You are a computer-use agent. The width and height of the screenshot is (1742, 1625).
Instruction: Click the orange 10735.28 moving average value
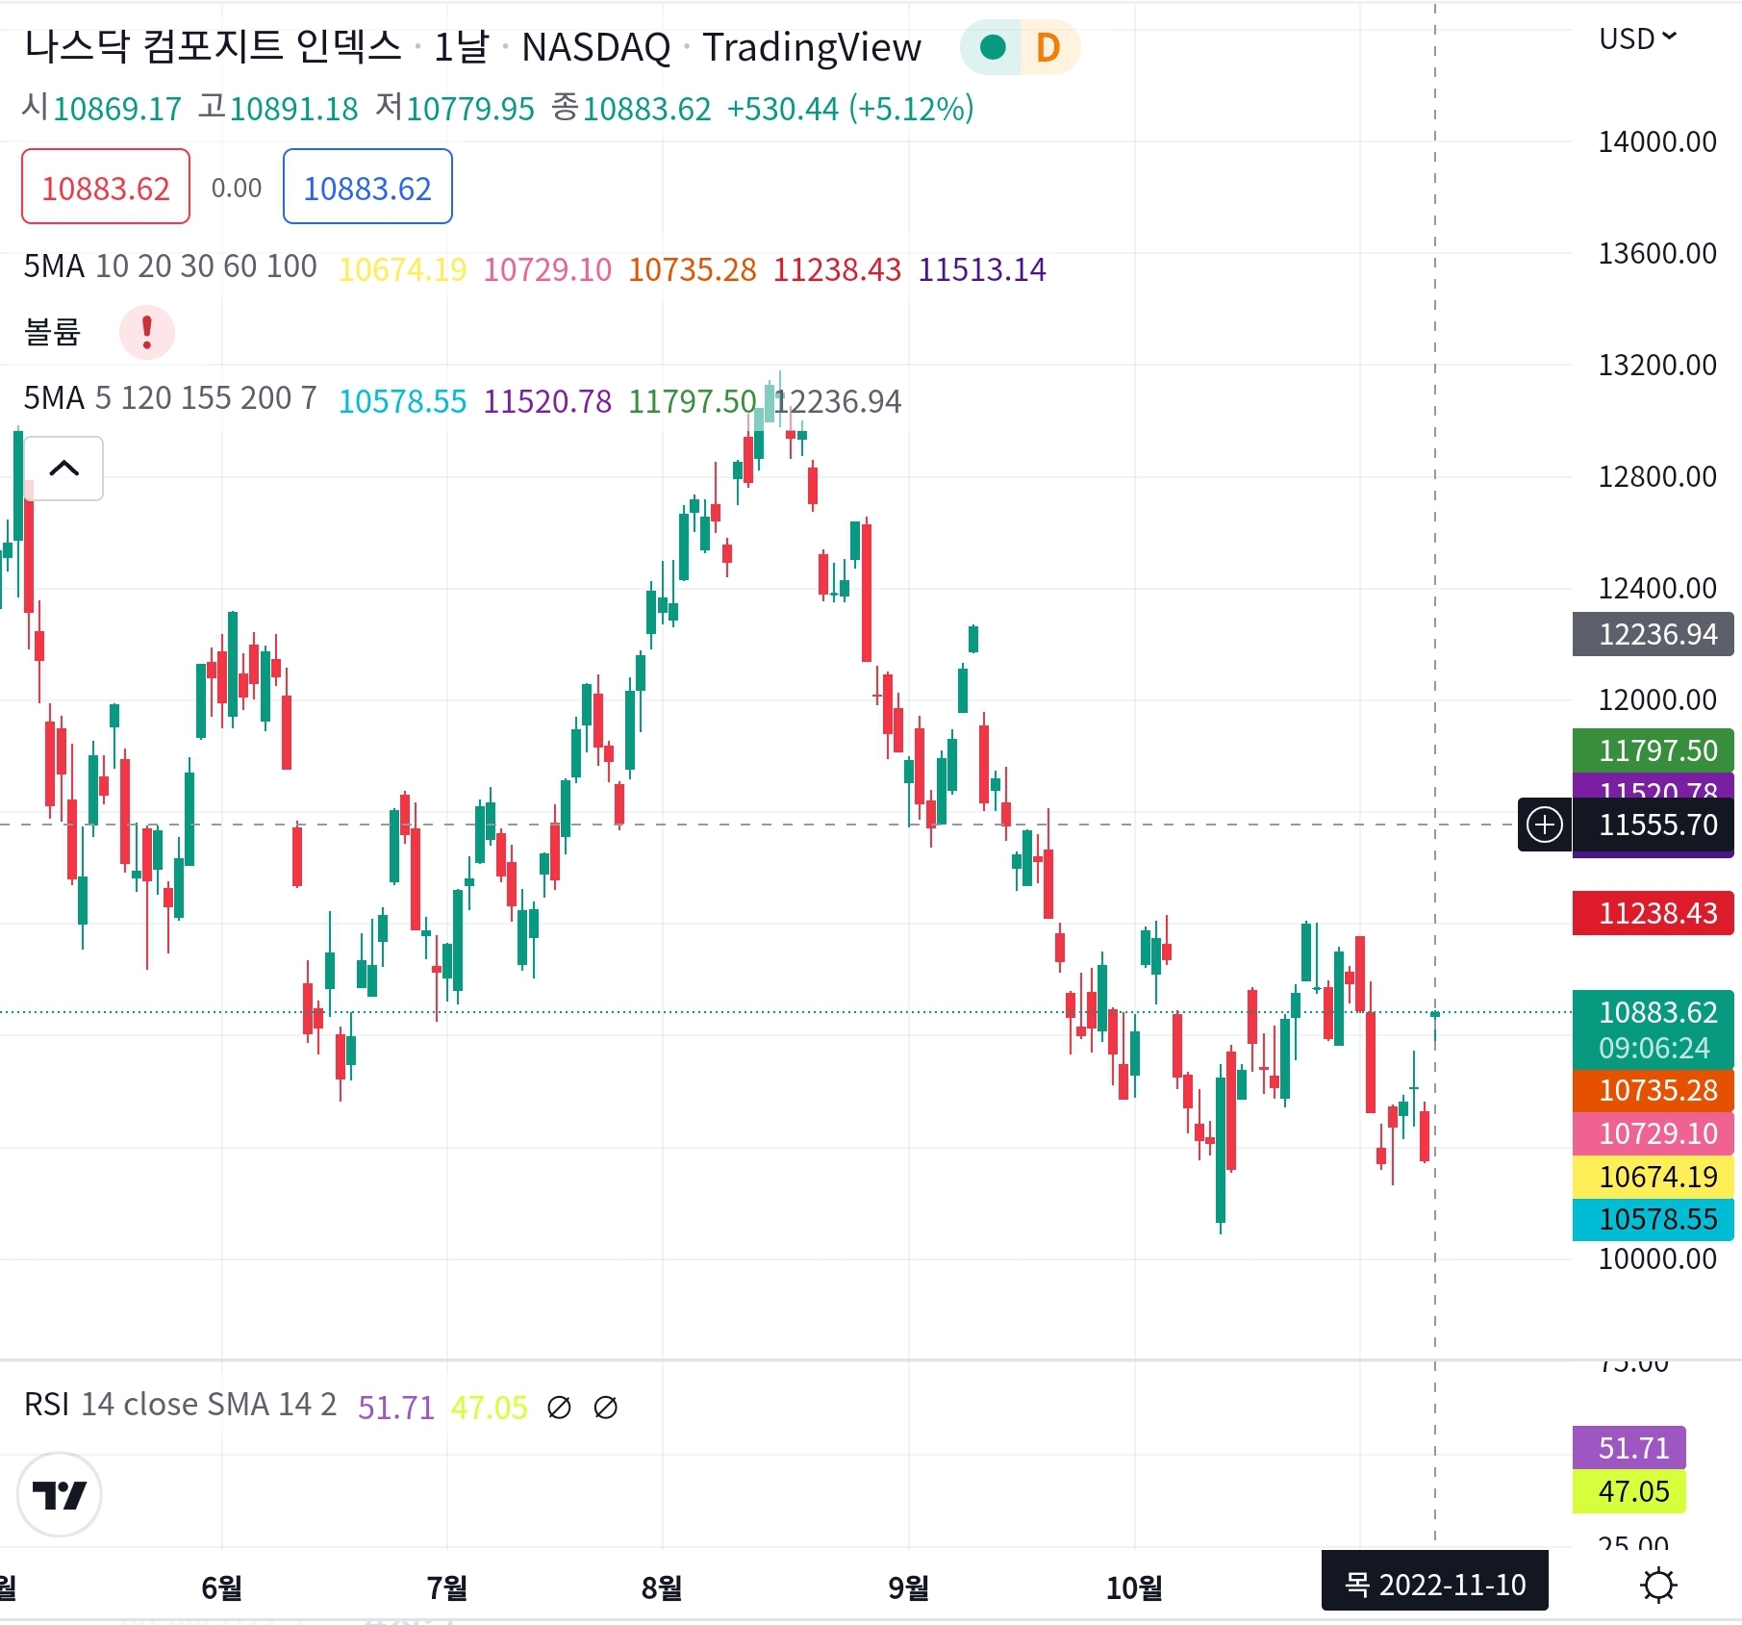tap(693, 269)
